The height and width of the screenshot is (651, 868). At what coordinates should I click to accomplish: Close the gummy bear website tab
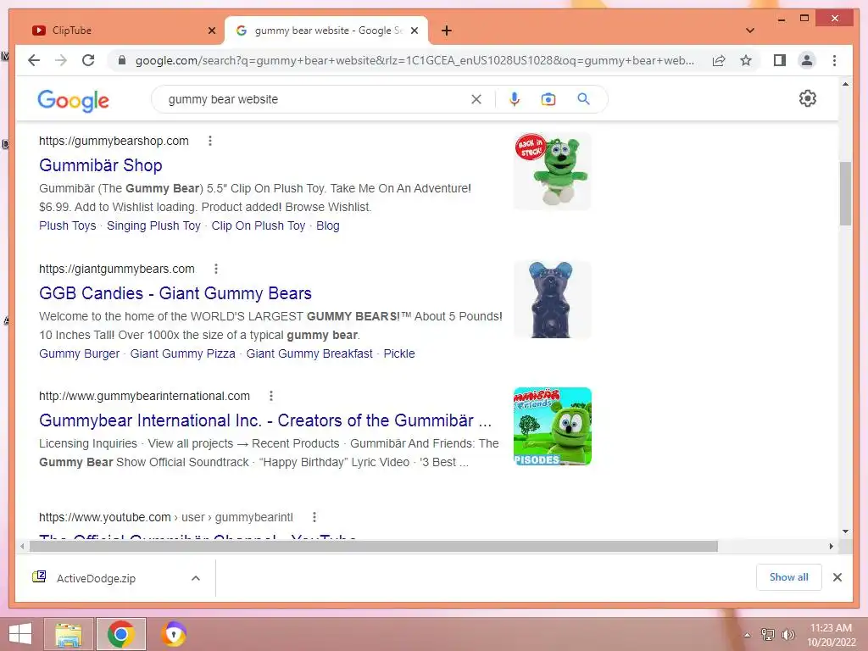click(x=414, y=31)
